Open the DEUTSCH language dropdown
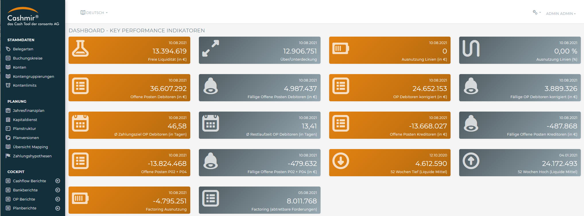The width and height of the screenshot is (584, 216). pos(94,13)
